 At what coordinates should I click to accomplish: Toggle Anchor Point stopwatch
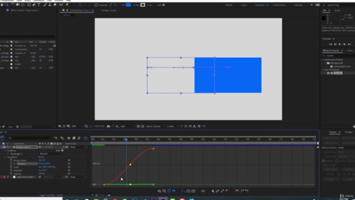(x=11, y=161)
